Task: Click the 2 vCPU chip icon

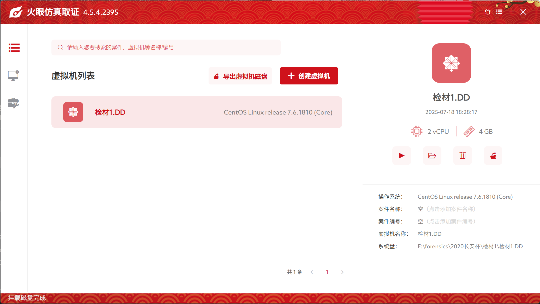Action: click(417, 131)
